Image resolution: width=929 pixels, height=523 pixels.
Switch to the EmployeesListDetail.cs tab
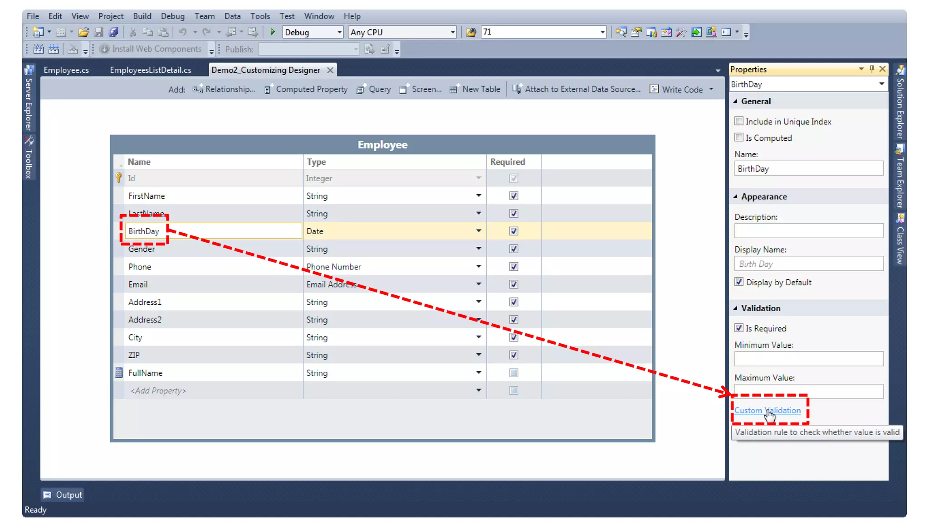[x=150, y=70]
